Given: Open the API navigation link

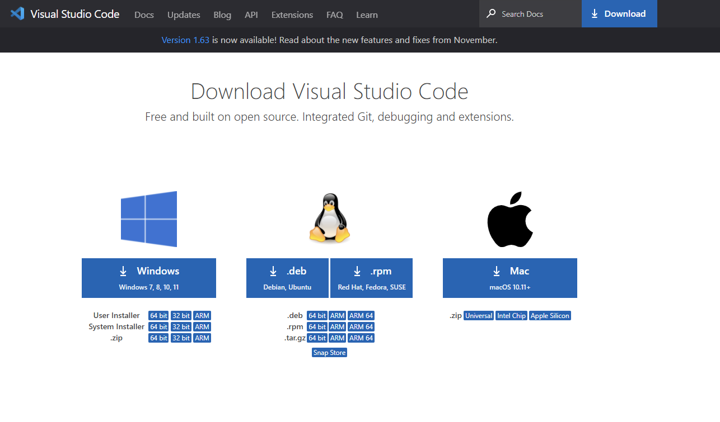Looking at the screenshot, I should coord(251,15).
